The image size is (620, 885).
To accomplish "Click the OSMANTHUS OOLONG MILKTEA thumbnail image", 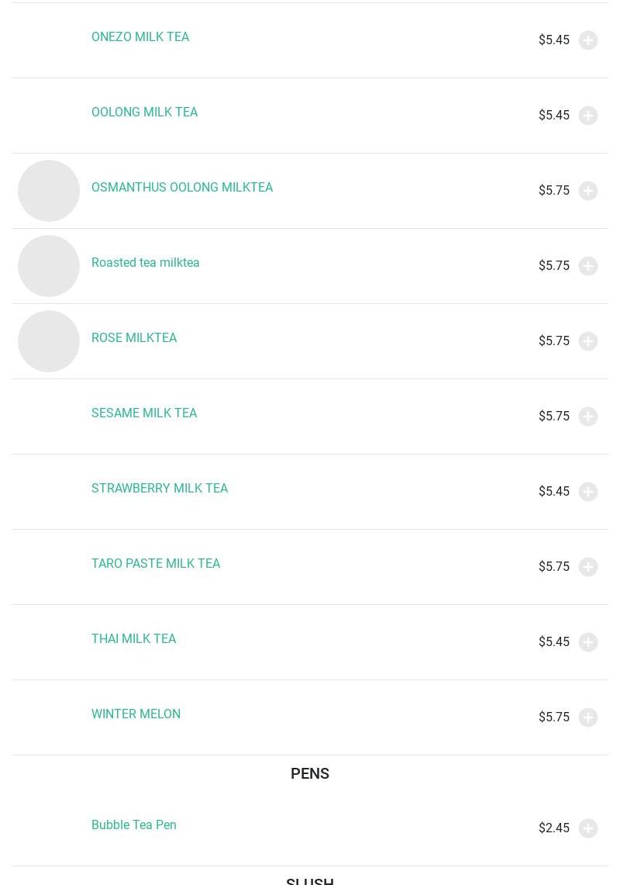I will coord(49,191).
